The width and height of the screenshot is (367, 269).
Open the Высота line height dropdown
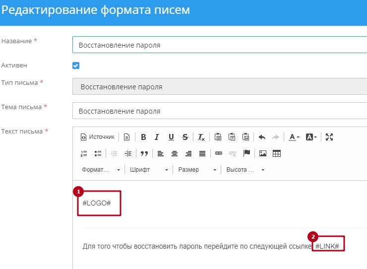(245, 170)
